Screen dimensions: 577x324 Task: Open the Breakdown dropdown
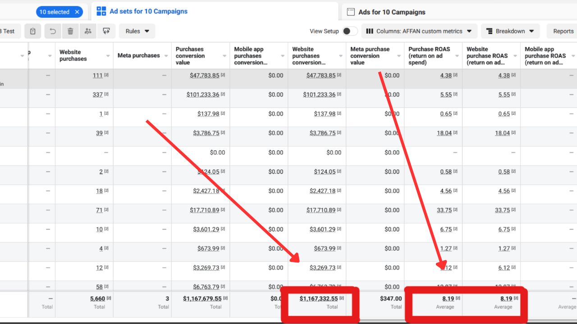pyautogui.click(x=510, y=31)
